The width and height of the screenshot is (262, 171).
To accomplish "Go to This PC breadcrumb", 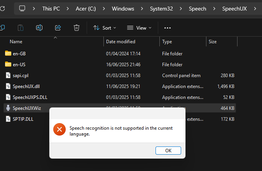I will click(51, 9).
